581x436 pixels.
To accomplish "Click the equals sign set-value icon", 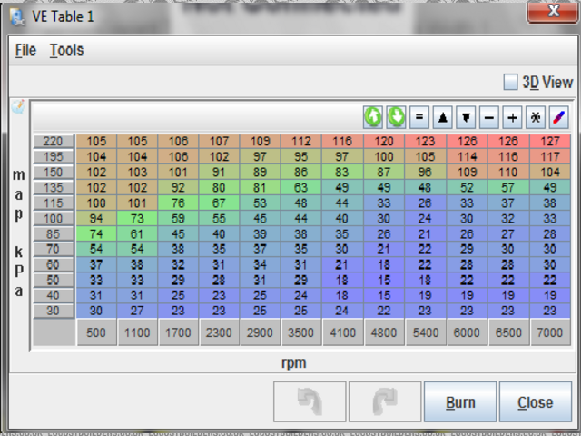I will click(x=419, y=117).
